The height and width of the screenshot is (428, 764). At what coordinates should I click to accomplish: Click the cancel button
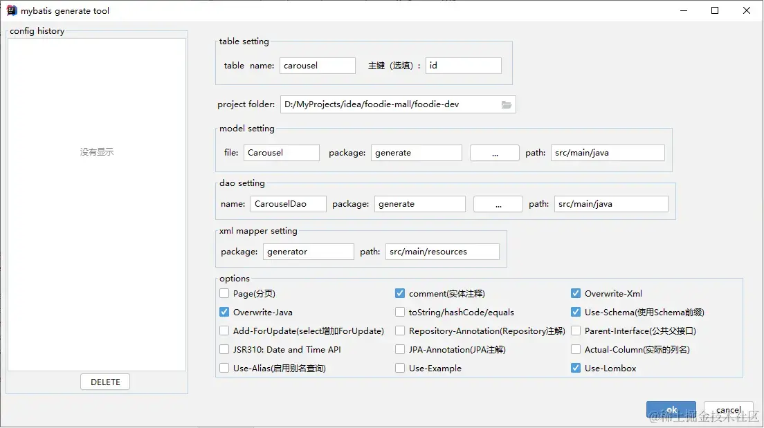(x=729, y=410)
